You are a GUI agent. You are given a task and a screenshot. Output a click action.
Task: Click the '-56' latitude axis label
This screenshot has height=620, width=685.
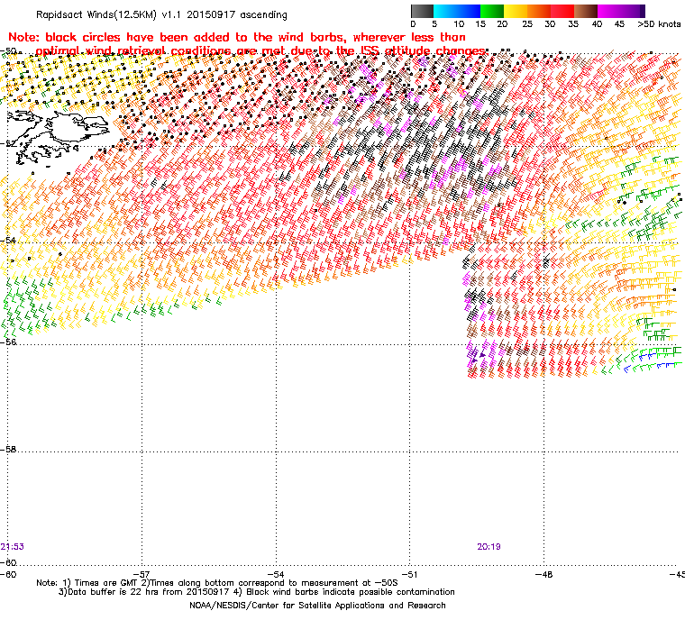tap(8, 342)
